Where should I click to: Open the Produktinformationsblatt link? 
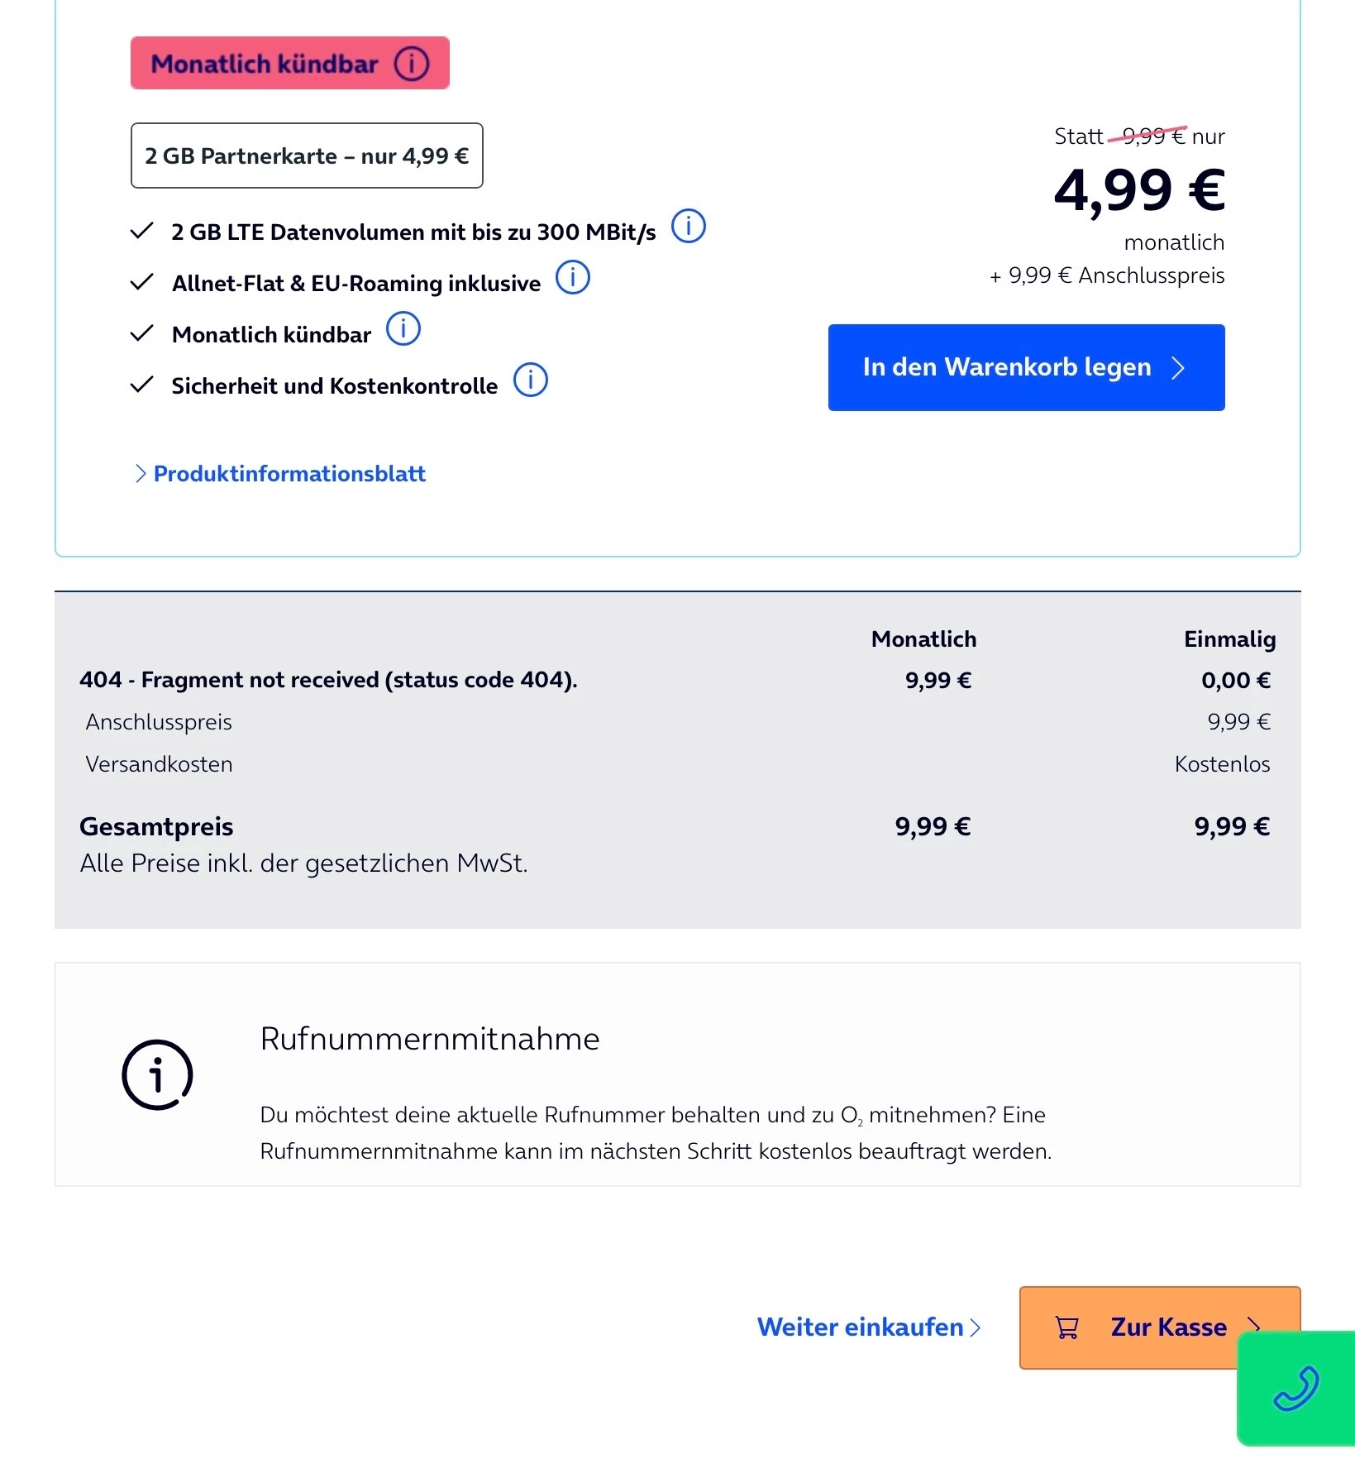pyautogui.click(x=289, y=473)
